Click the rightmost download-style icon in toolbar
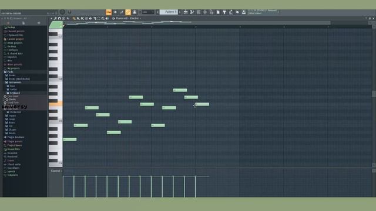Viewport: 376px width, 211px height. 244,12
